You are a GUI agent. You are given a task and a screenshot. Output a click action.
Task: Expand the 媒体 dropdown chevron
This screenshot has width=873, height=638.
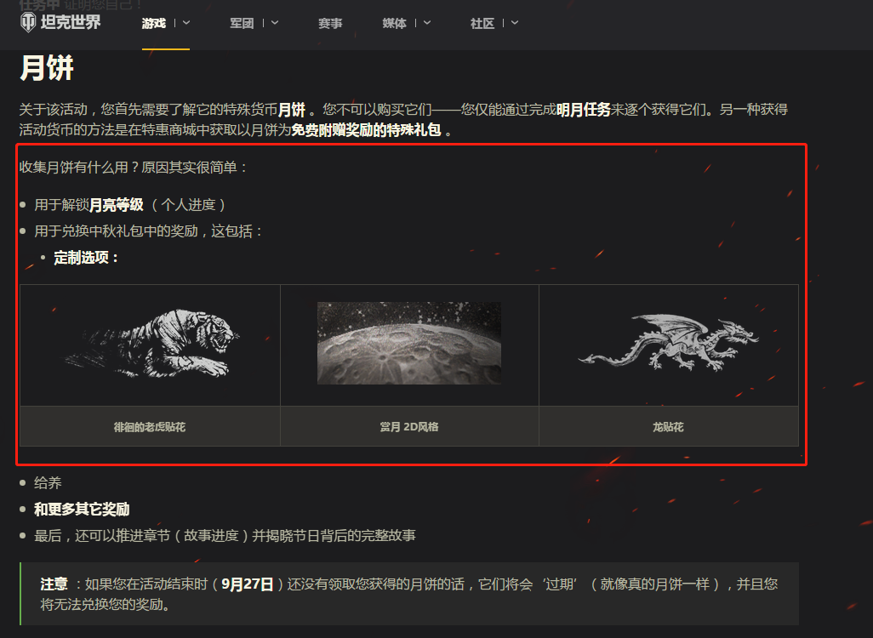tap(427, 23)
